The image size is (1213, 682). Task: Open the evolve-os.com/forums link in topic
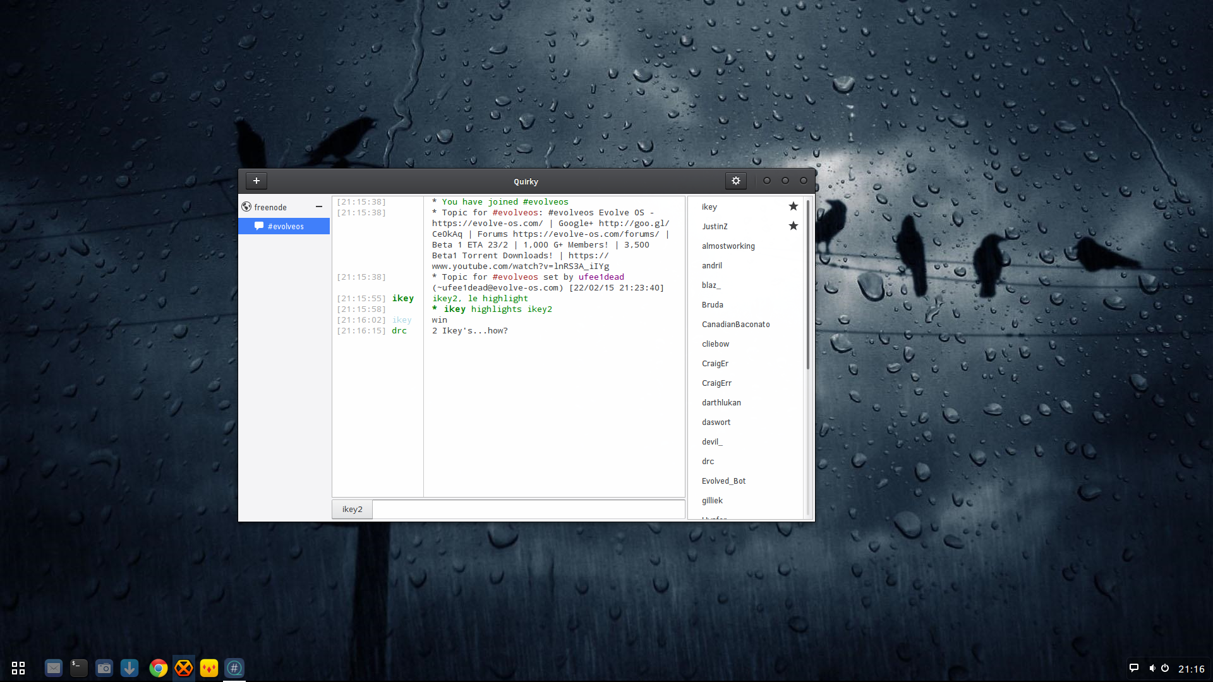[586, 234]
